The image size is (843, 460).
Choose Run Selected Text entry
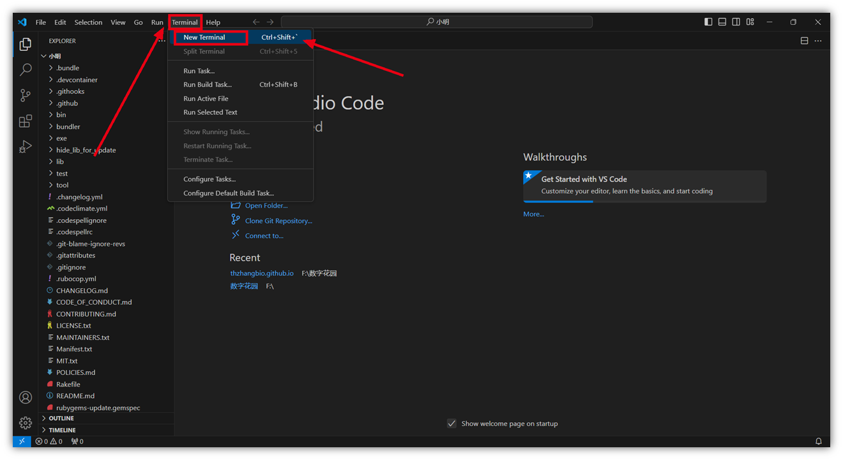coord(240,112)
